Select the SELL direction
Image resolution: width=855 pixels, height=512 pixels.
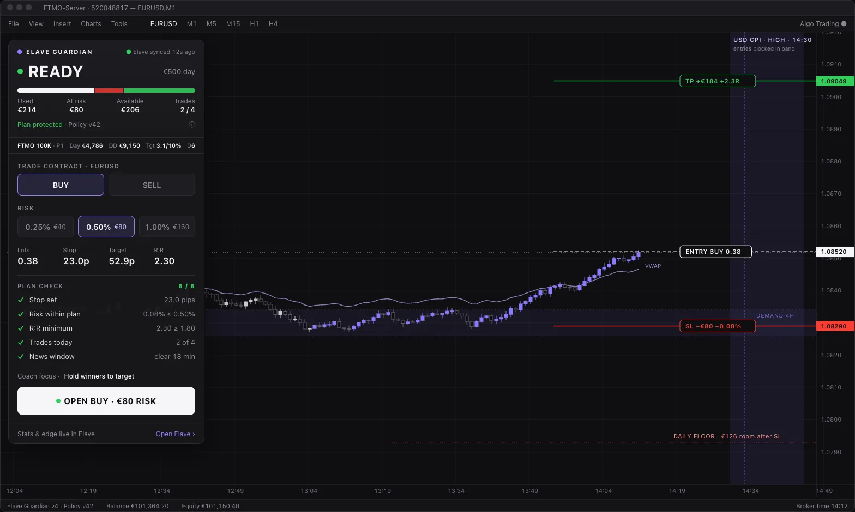tap(152, 185)
